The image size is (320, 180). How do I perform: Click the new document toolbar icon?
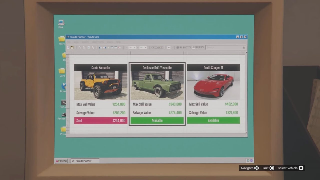[68, 47]
